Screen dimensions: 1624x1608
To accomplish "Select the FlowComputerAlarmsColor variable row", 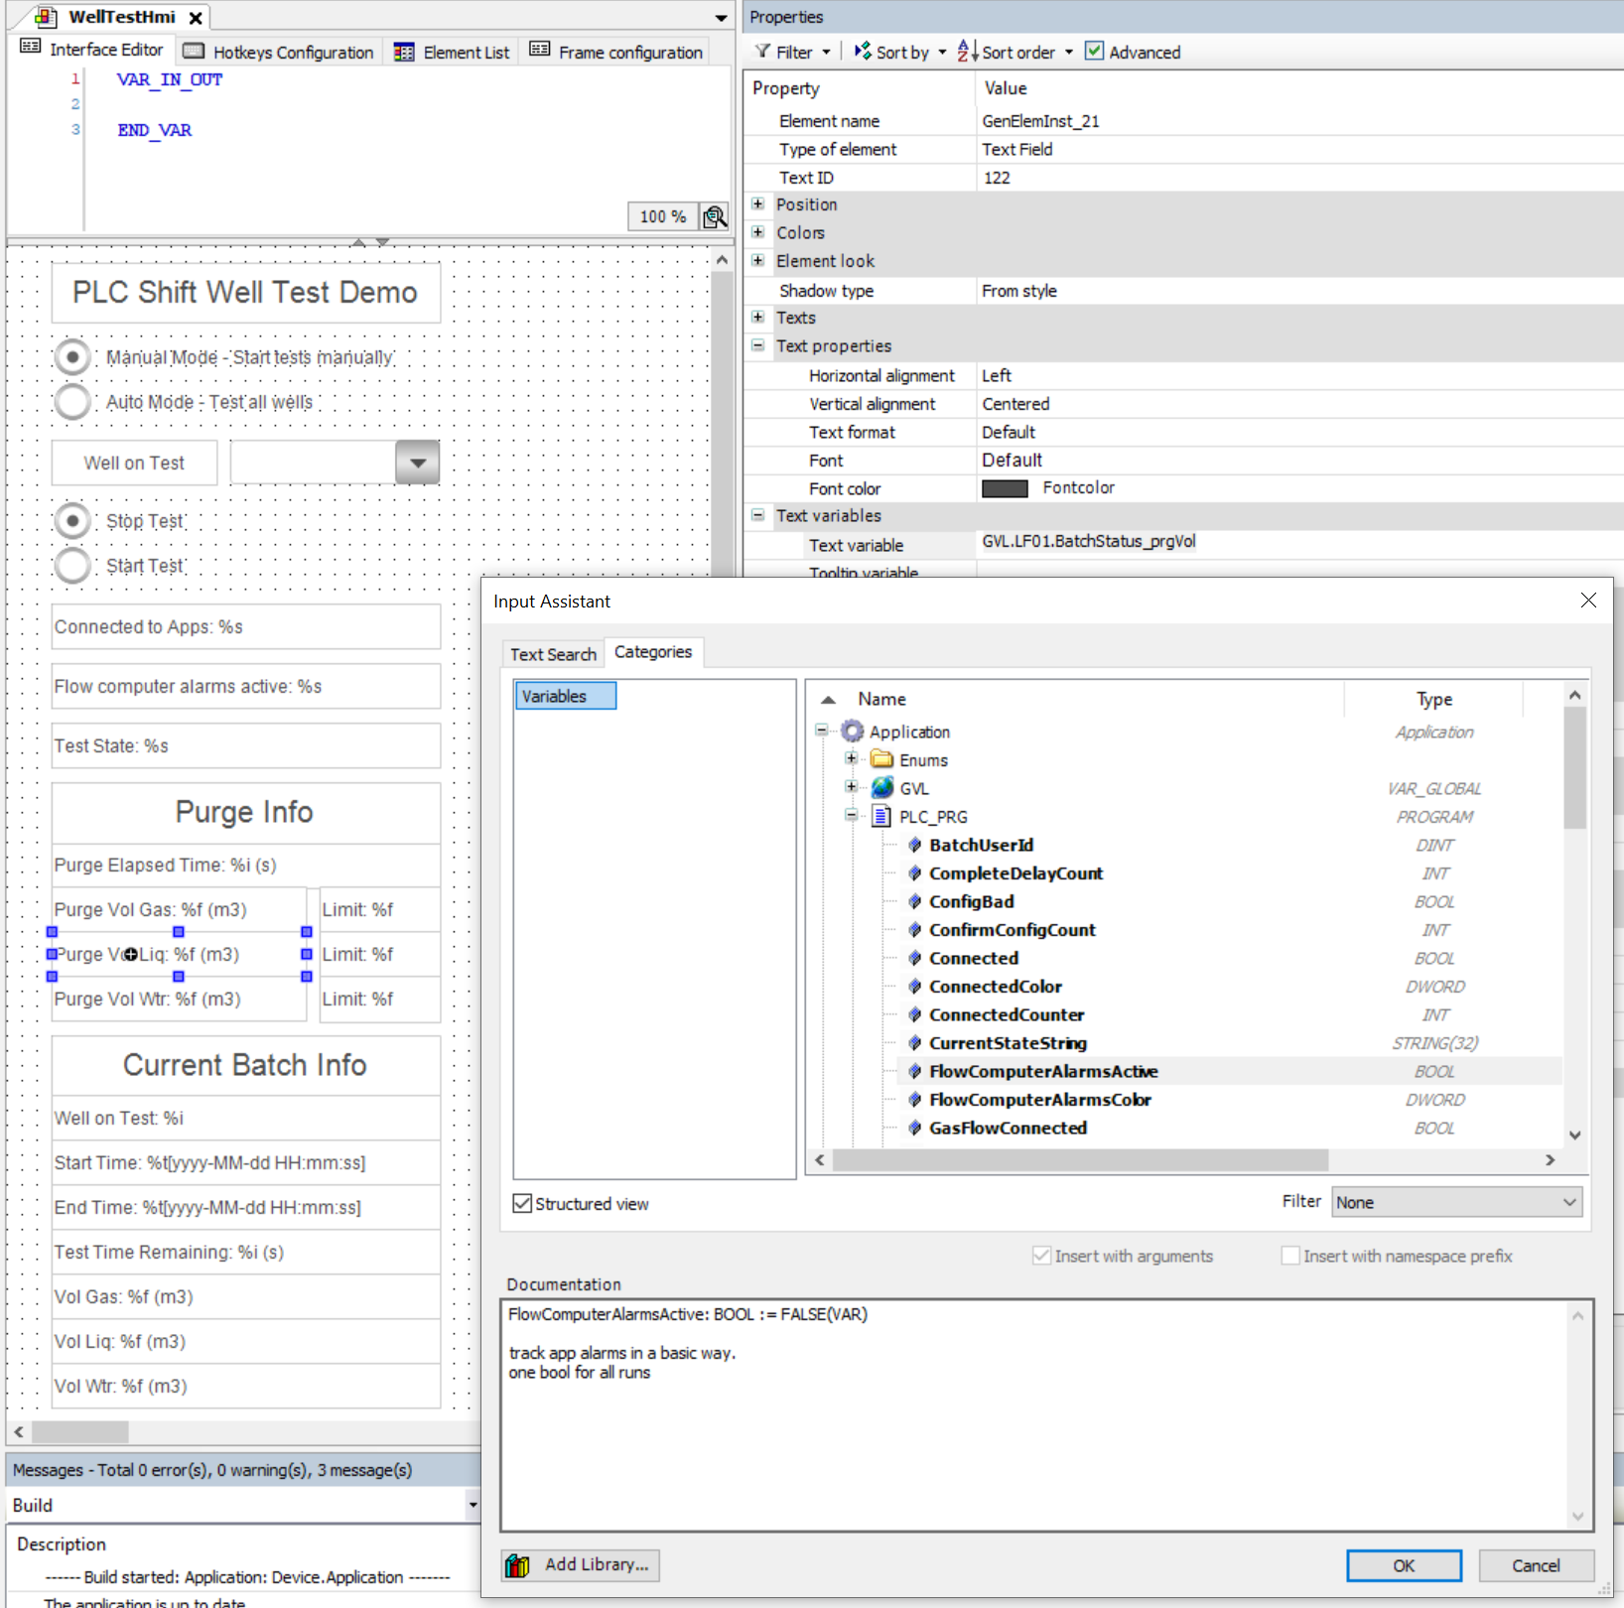I will pyautogui.click(x=1039, y=1100).
